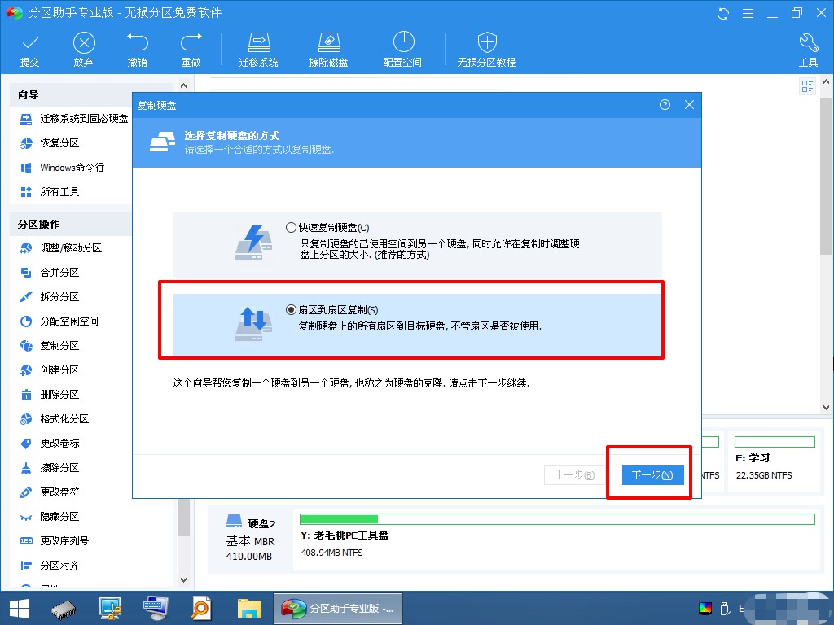Image resolution: width=834 pixels, height=625 pixels.
Task: Open the 迁移系统 tool
Action: 258,50
